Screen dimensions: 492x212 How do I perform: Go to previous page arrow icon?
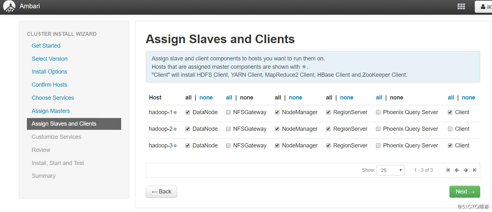point(457,170)
